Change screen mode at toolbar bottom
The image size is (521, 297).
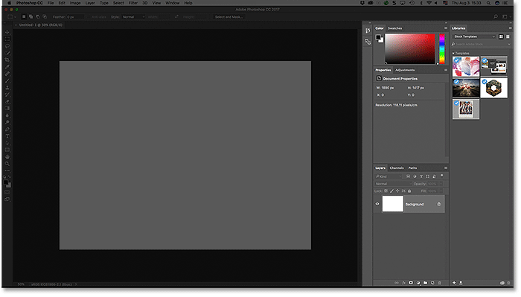pos(7,199)
